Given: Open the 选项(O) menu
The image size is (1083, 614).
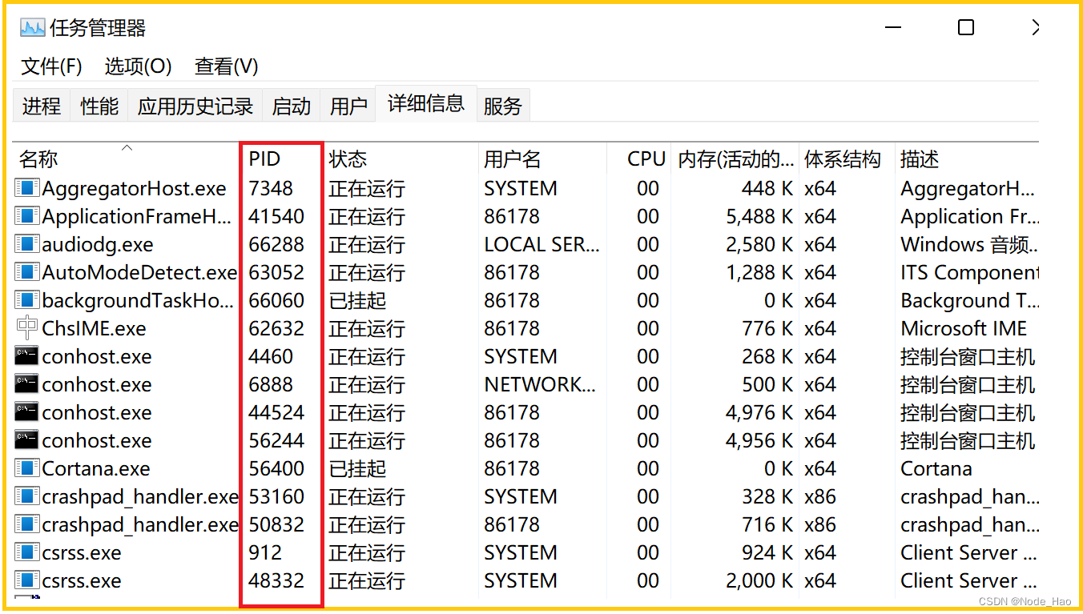Looking at the screenshot, I should 138,66.
